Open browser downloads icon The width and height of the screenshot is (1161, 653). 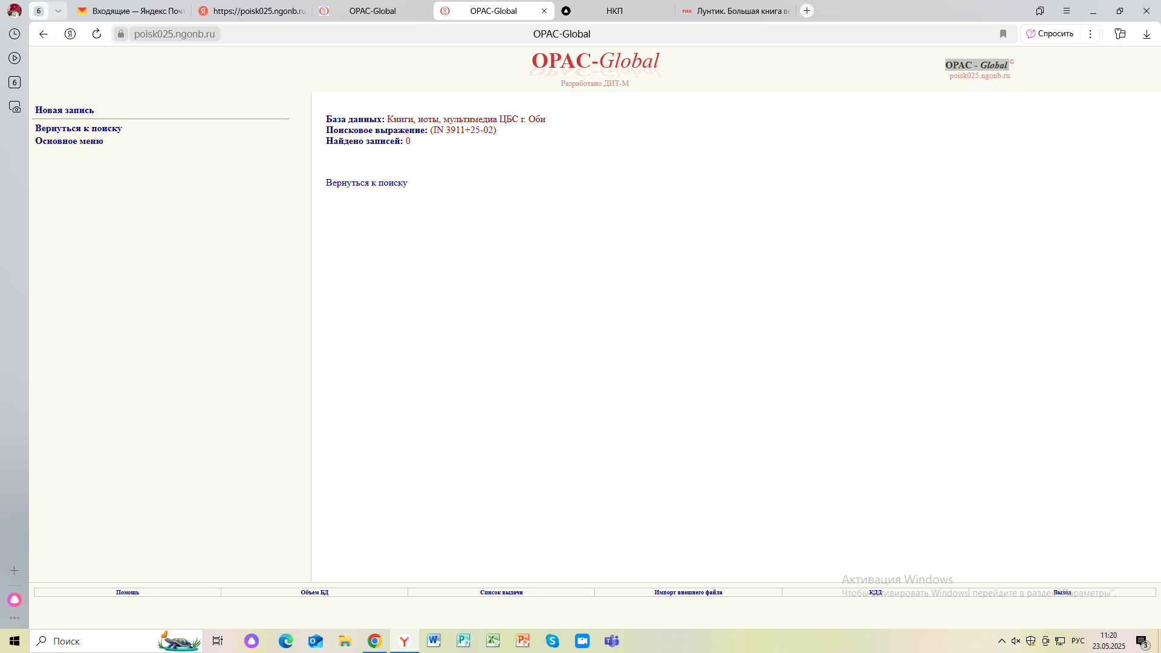pos(1146,34)
